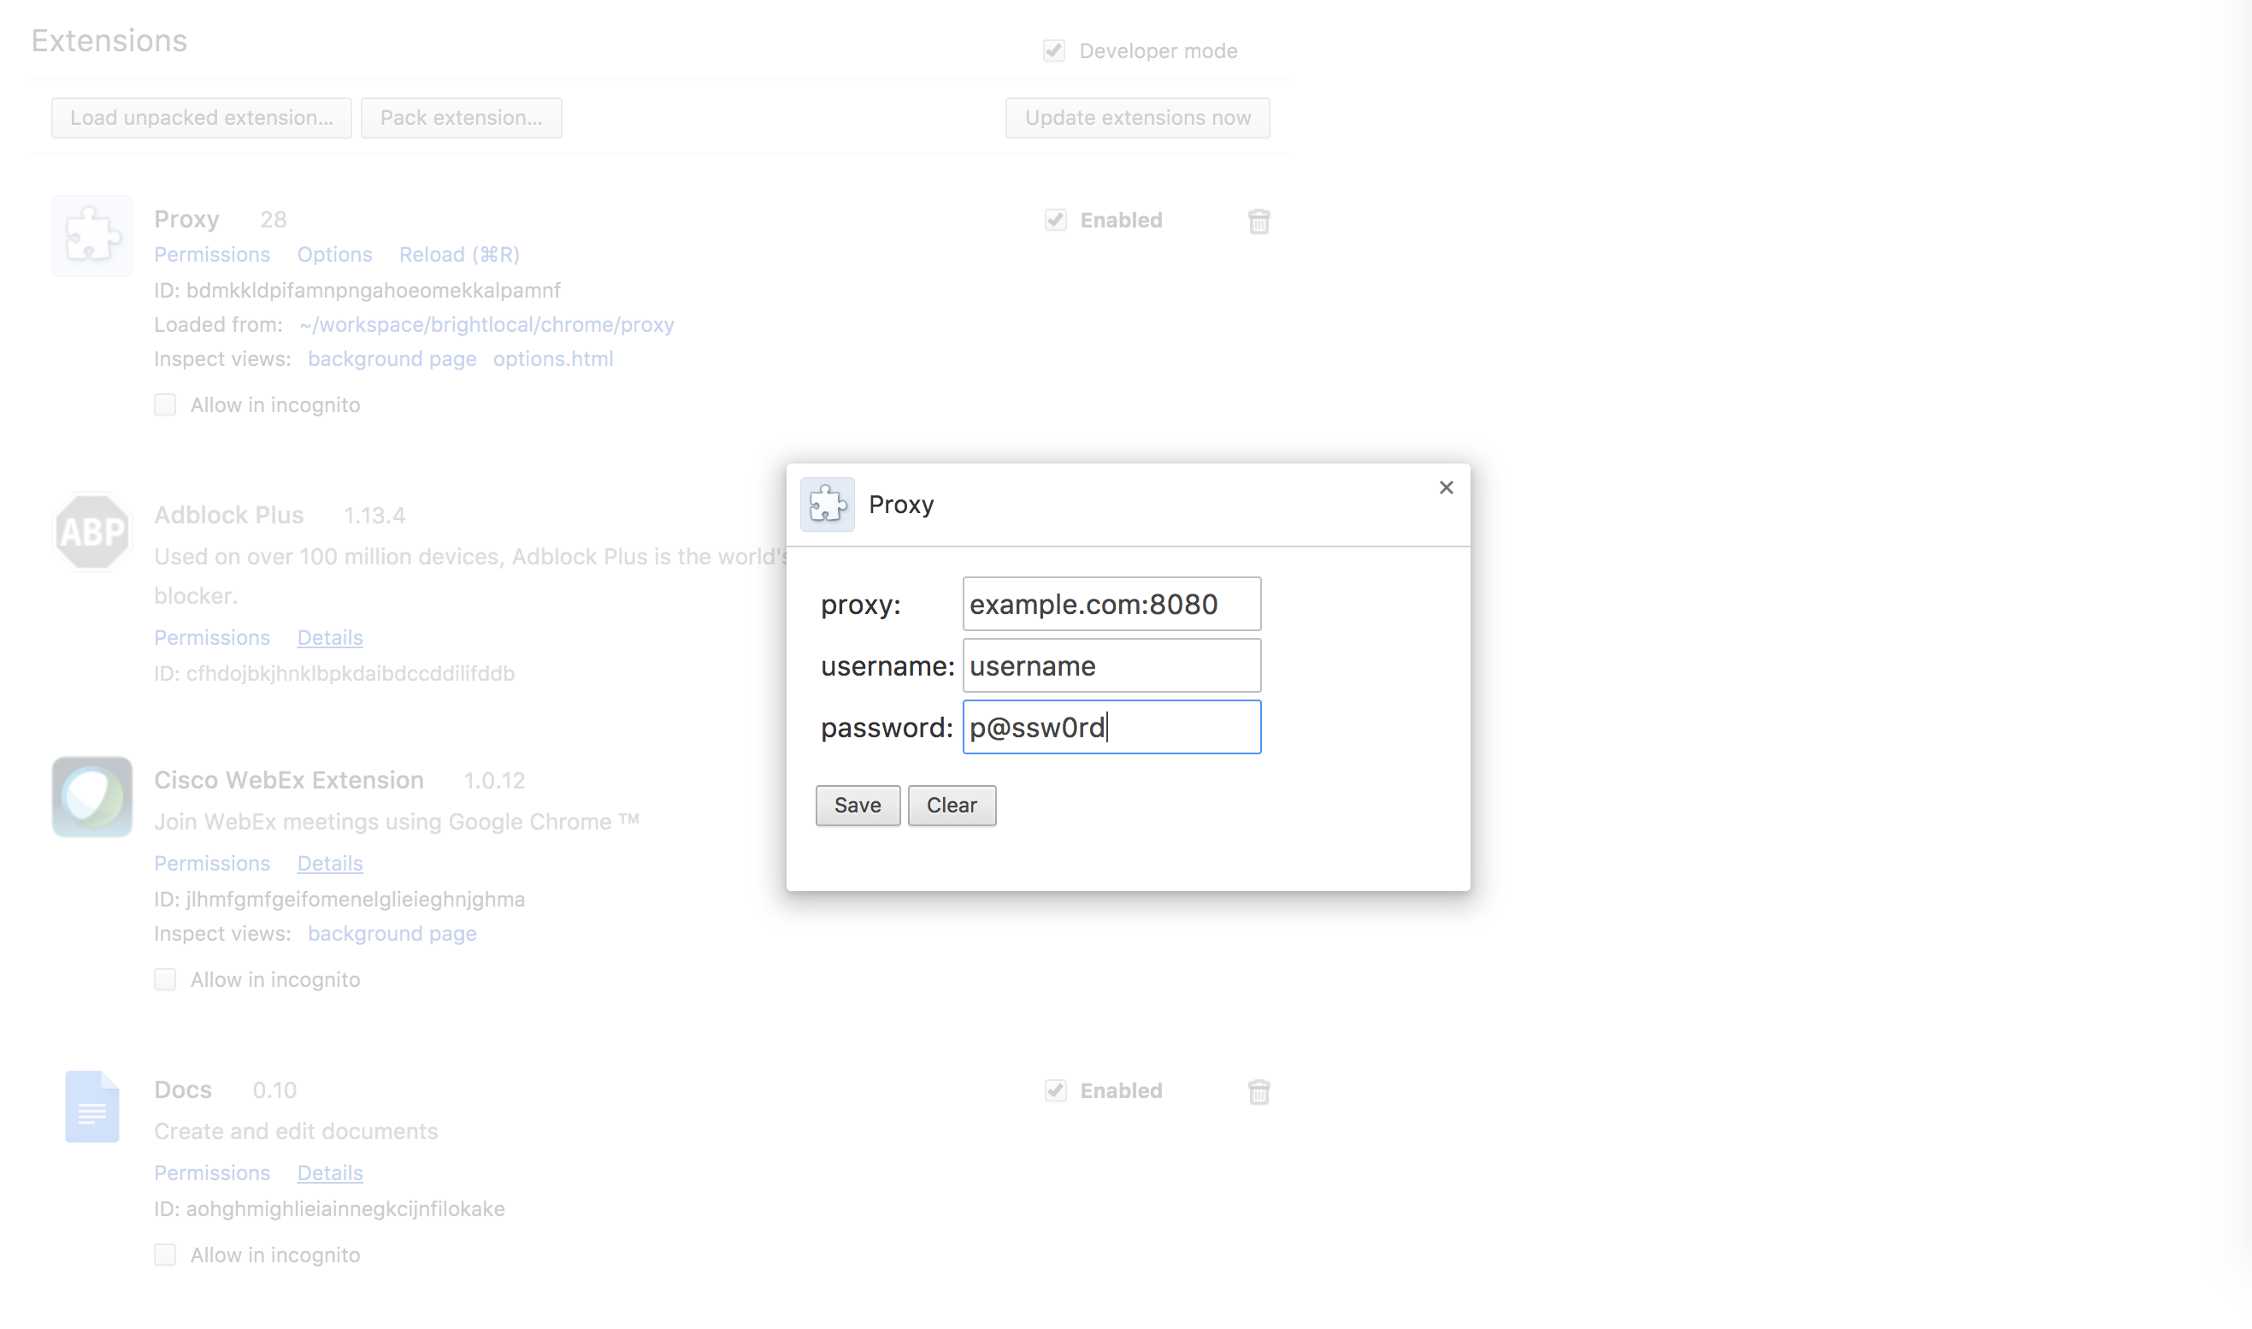Image resolution: width=2252 pixels, height=1329 pixels.
Task: Enable Allow in incognito for Proxy
Action: click(x=166, y=405)
